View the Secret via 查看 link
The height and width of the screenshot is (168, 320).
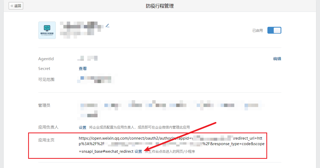click(83, 69)
